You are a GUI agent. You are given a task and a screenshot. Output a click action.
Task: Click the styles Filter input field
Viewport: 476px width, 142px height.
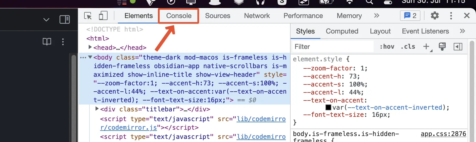[333, 47]
